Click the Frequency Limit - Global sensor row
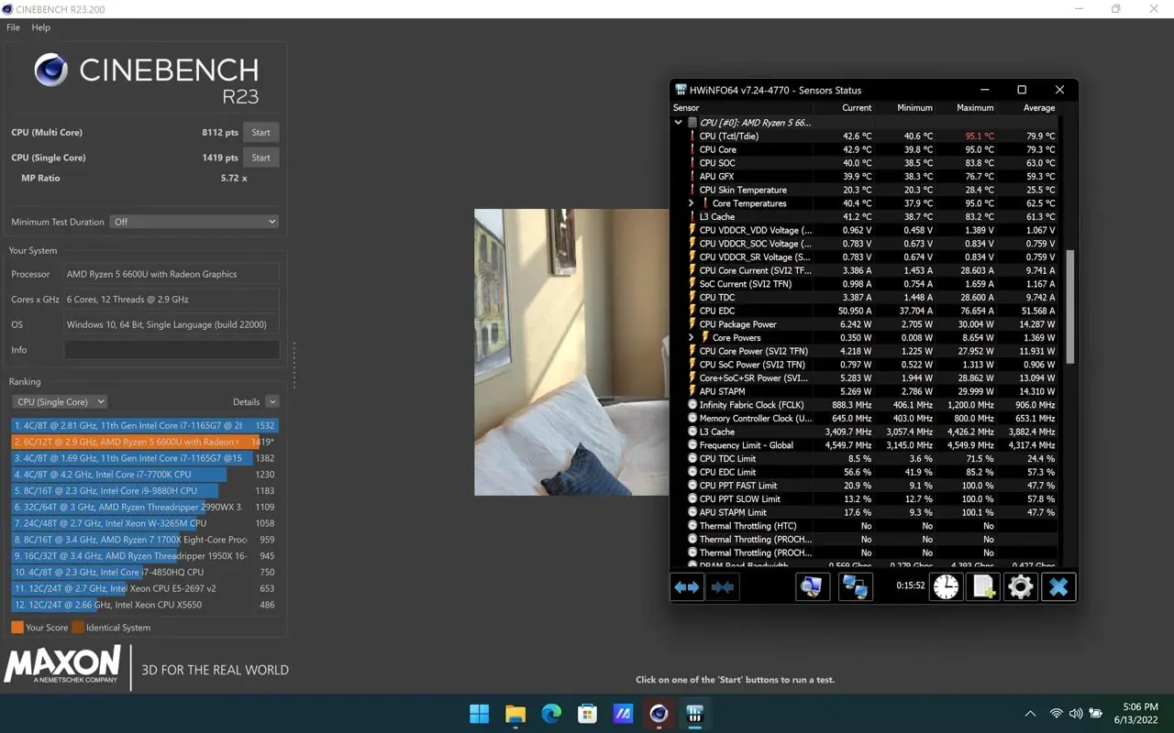 [x=865, y=445]
